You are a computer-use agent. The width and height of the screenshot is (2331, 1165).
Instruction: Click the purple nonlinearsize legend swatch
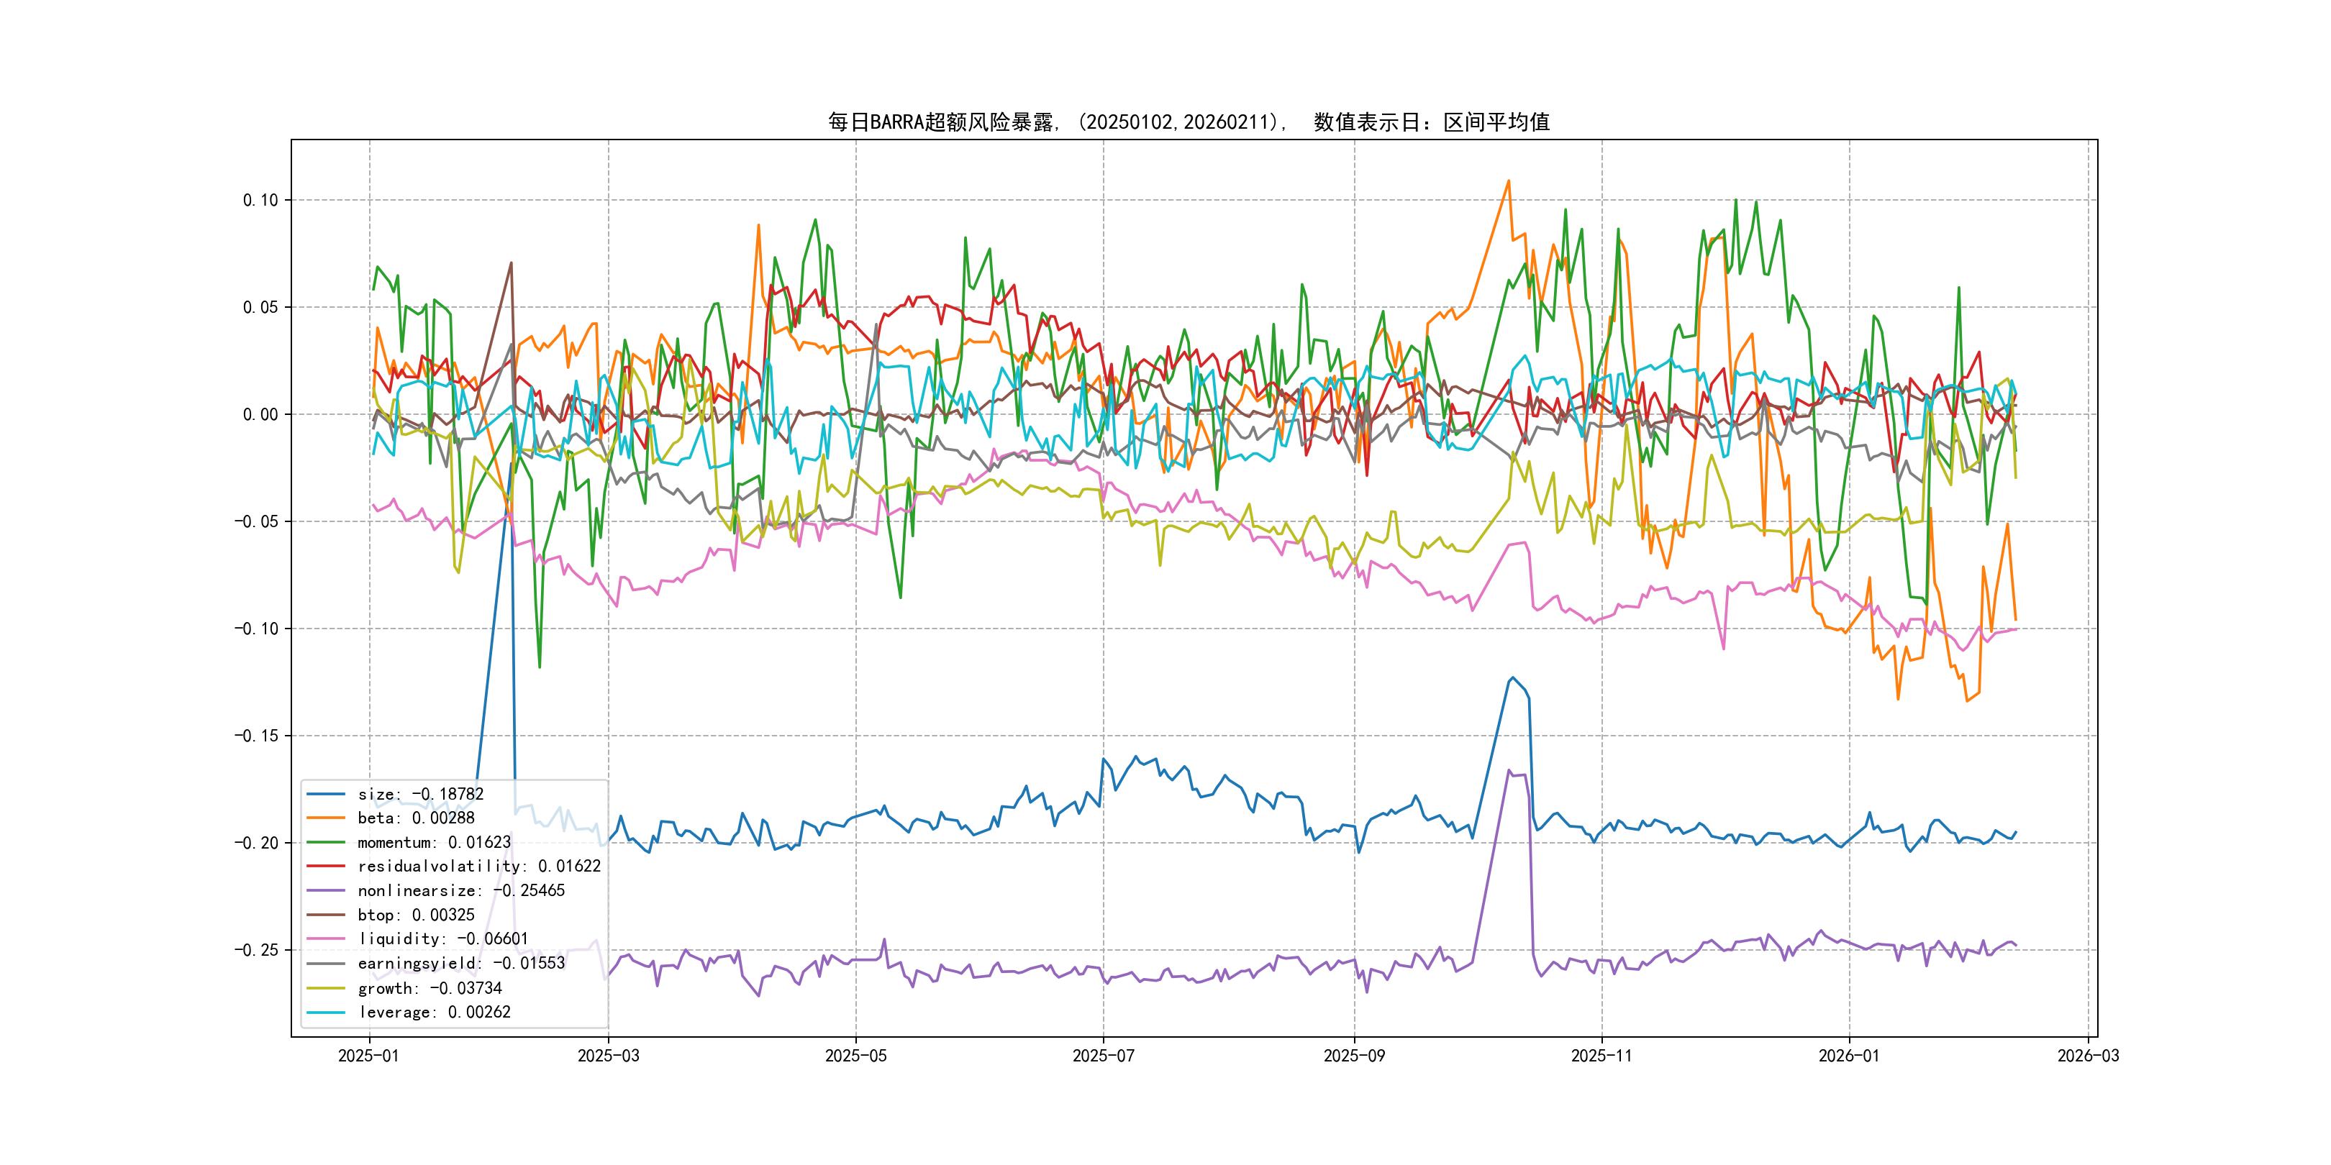click(326, 890)
